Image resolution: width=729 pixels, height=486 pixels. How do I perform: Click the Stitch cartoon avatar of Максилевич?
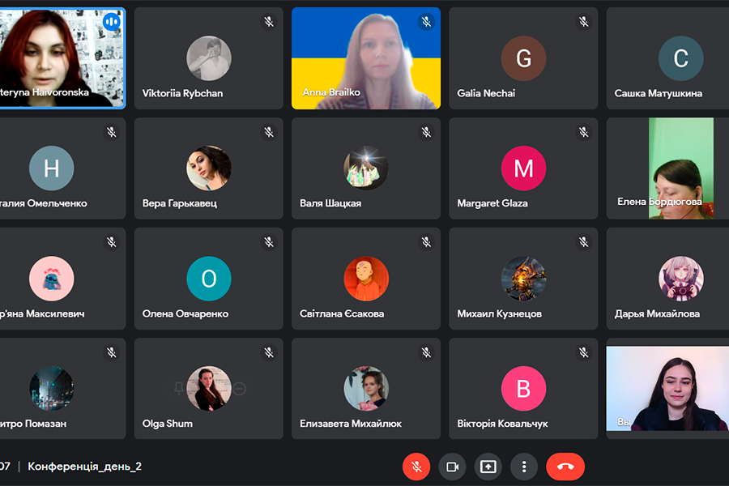coord(52,279)
